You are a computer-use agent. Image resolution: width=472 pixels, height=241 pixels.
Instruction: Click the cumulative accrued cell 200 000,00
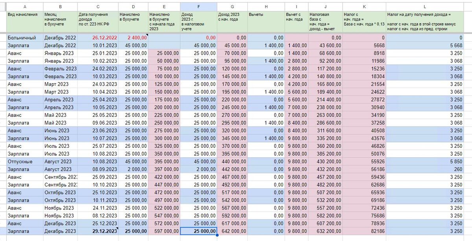point(164,107)
